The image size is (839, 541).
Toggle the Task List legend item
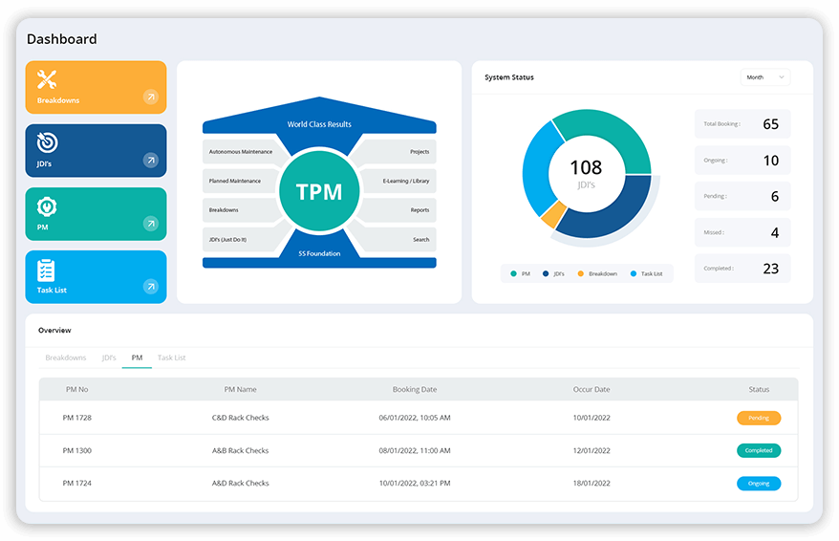pyautogui.click(x=646, y=273)
